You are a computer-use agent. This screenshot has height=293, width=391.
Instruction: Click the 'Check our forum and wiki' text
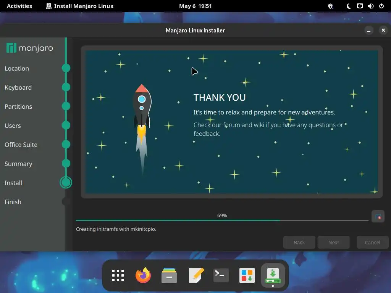pos(268,129)
